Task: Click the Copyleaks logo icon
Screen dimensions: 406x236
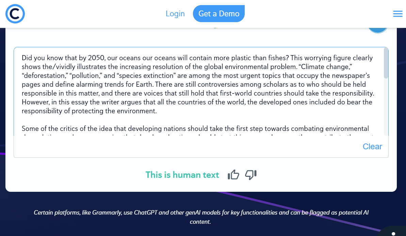Action: coord(15,14)
